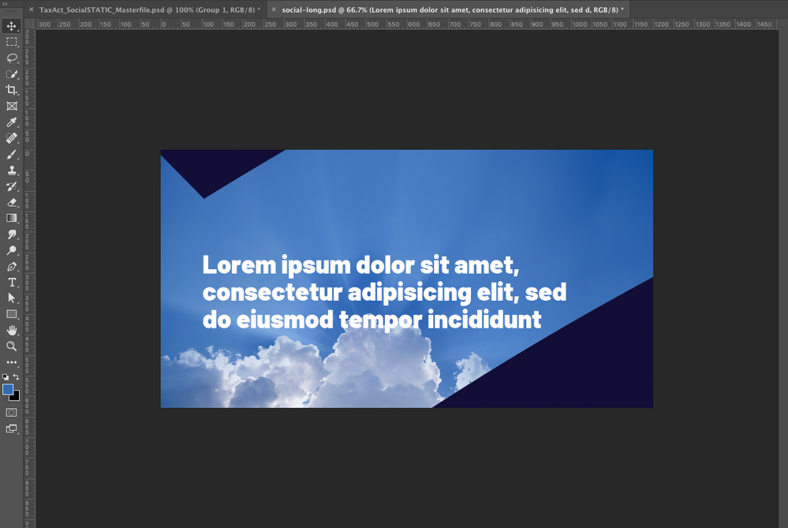Close the social-long.psd tab
The height and width of the screenshot is (528, 788).
tap(274, 9)
